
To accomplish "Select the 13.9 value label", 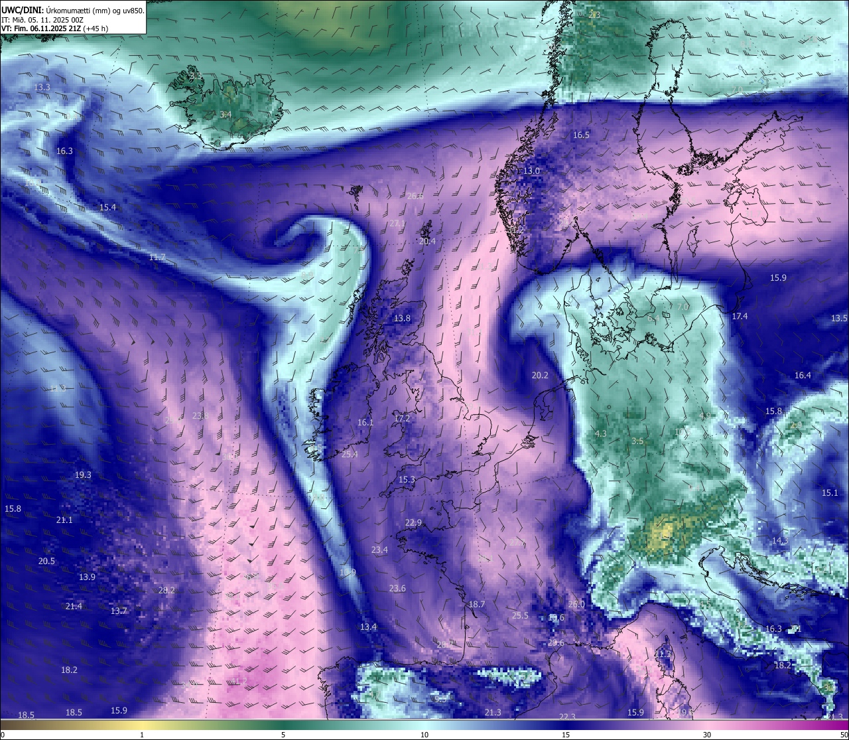I will click(x=87, y=577).
